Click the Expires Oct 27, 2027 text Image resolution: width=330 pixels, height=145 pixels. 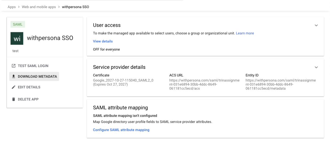110,84
